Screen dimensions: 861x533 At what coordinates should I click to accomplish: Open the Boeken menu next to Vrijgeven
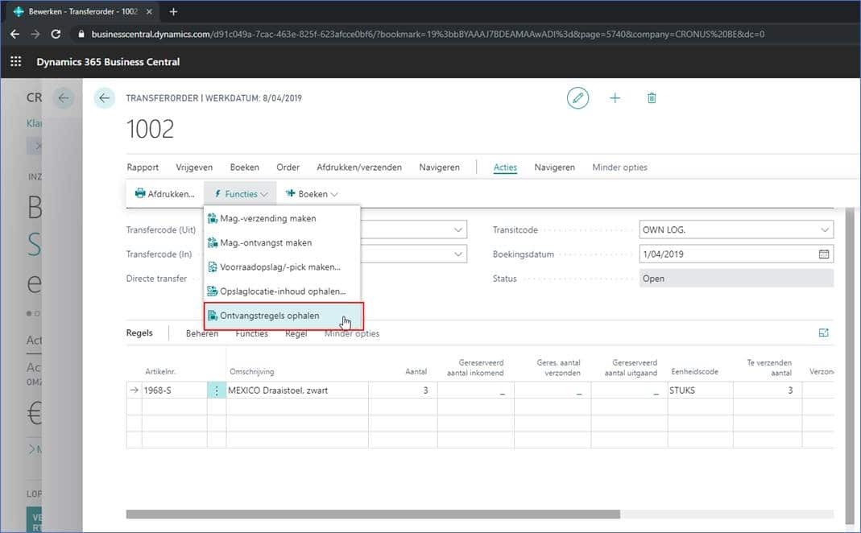244,167
